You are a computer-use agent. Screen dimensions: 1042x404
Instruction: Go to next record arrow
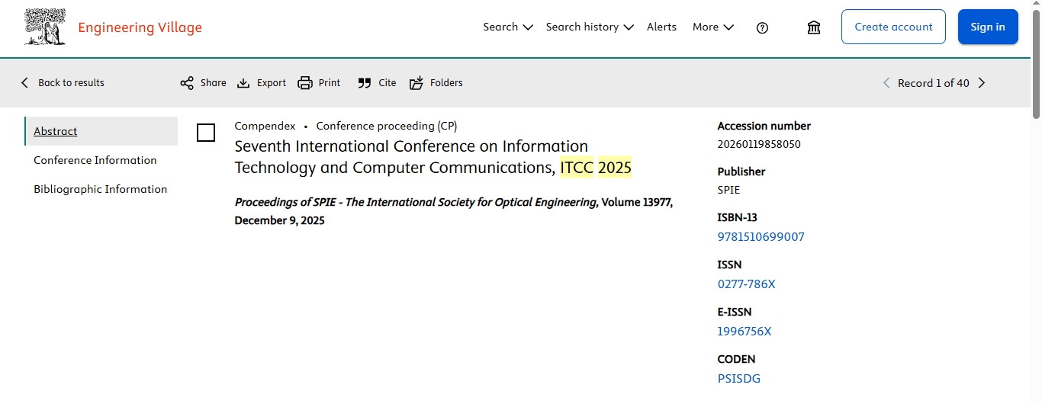point(982,83)
